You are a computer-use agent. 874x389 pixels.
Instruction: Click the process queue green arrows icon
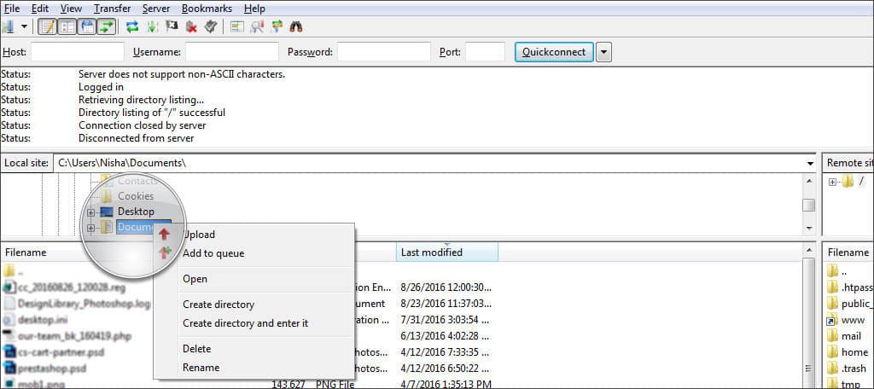click(x=152, y=26)
